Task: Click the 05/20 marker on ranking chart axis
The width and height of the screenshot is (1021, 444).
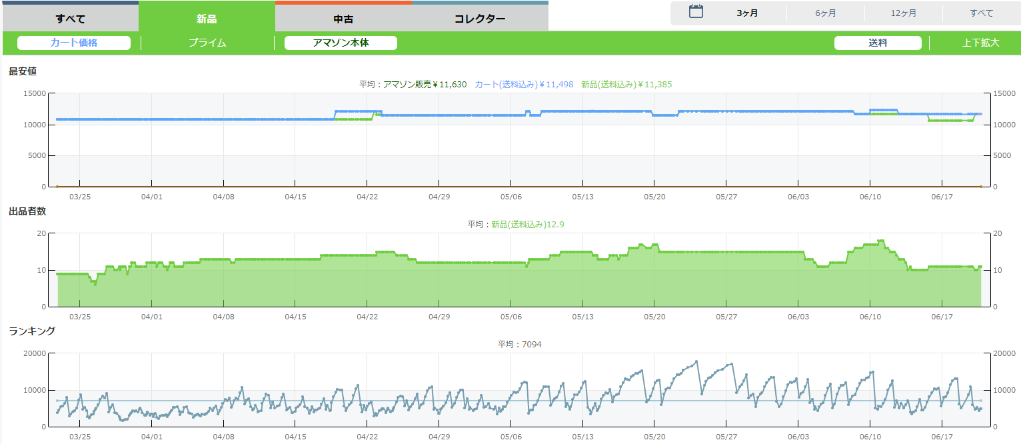Action: (654, 436)
